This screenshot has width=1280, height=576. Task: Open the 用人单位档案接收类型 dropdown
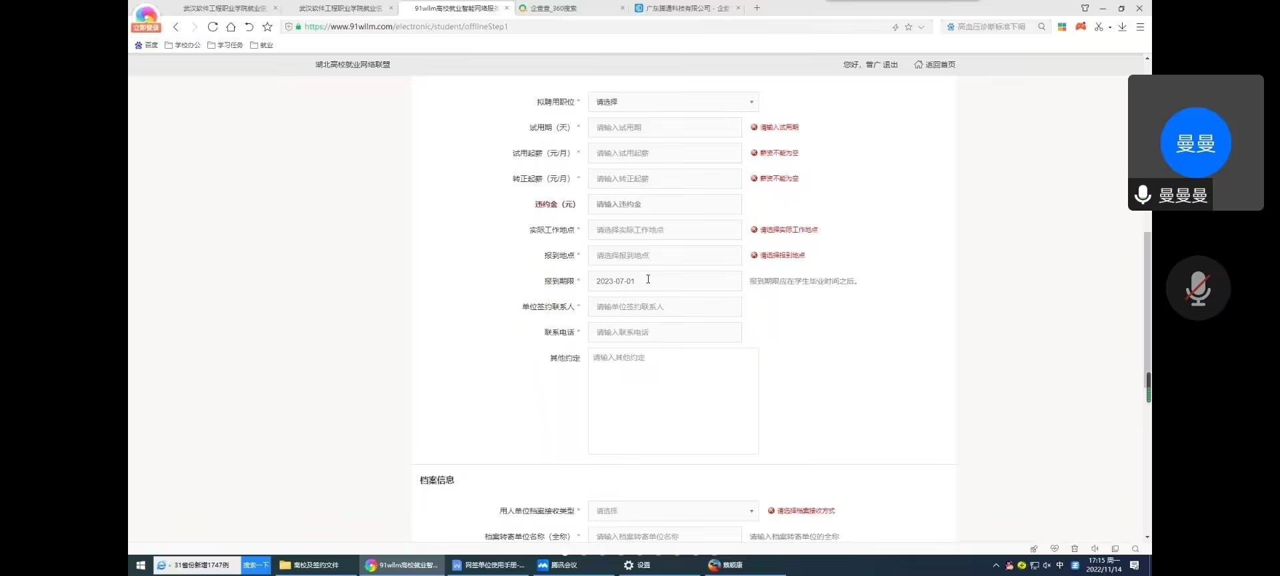pyautogui.click(x=673, y=511)
